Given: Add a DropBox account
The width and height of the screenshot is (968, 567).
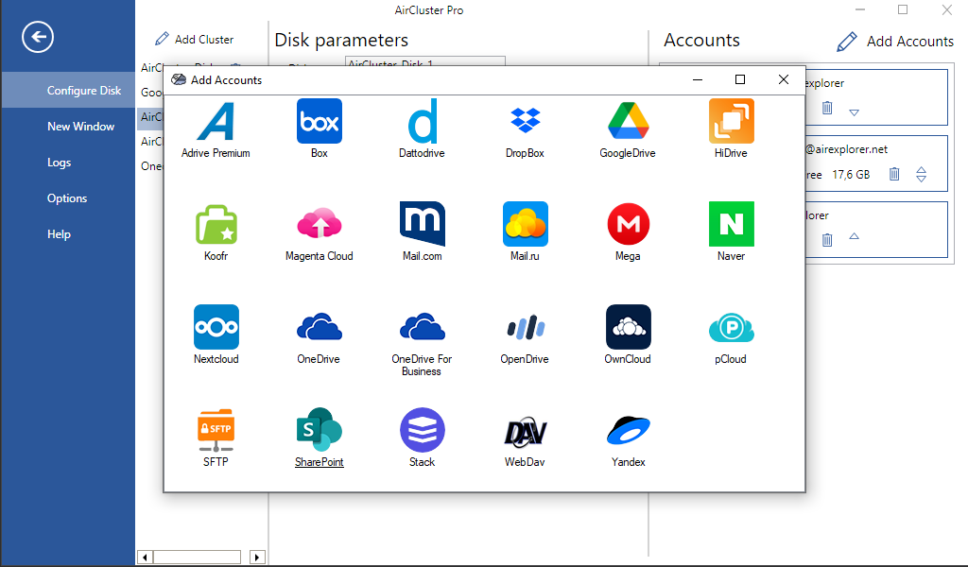Looking at the screenshot, I should (x=526, y=121).
